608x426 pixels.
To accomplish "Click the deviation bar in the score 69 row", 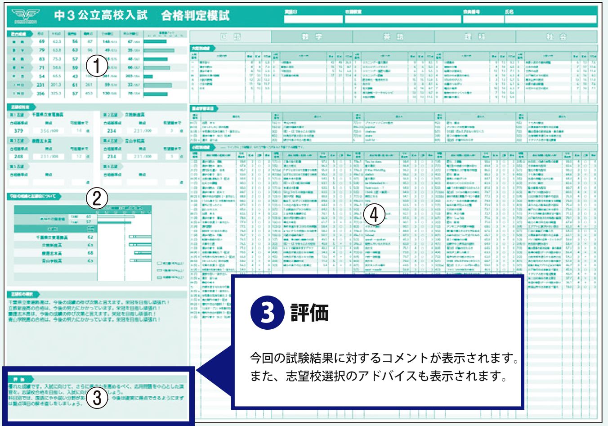I will 156,41.
